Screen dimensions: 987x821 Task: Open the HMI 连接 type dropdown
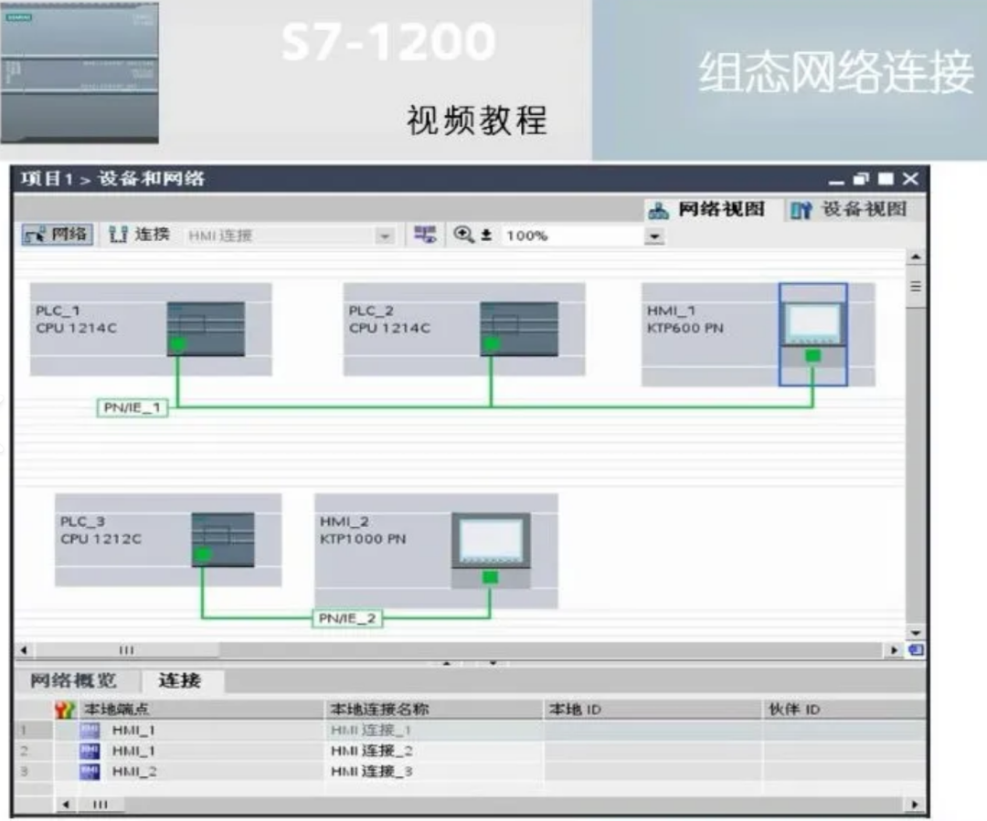tap(385, 236)
